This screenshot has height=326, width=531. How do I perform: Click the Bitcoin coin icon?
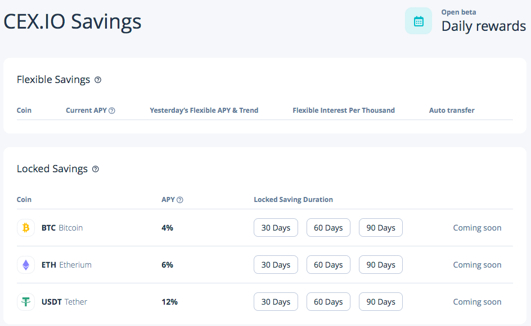[26, 228]
